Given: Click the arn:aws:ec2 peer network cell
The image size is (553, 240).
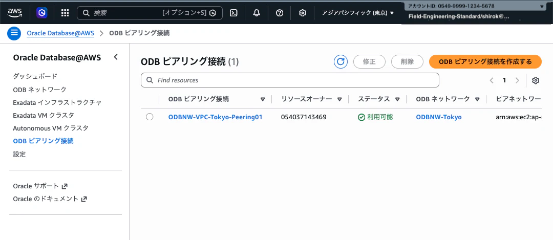Looking at the screenshot, I should [x=518, y=117].
